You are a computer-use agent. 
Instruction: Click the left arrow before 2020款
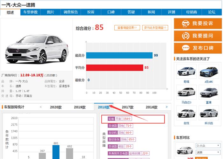click(x=41, y=107)
